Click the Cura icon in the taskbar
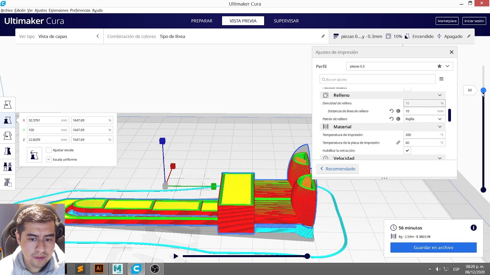 tap(136, 269)
